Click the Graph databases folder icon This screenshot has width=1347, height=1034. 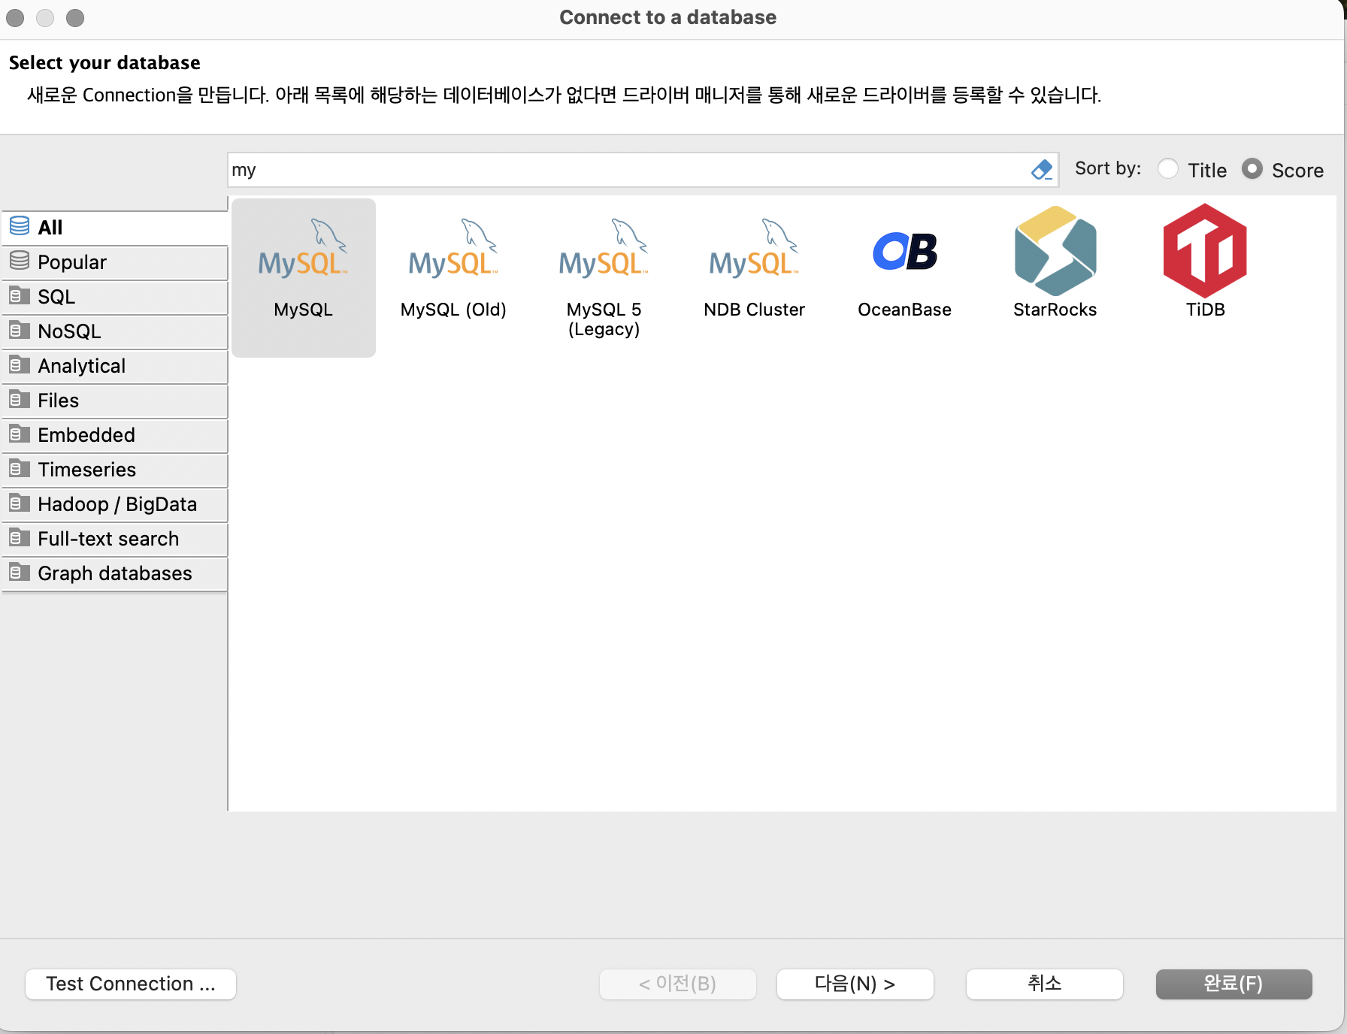click(20, 572)
